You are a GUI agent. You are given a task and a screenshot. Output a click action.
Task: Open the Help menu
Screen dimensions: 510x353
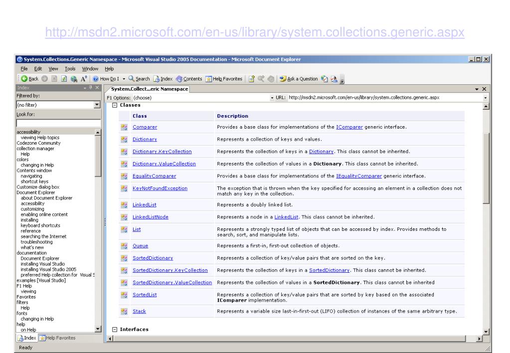coord(109,69)
